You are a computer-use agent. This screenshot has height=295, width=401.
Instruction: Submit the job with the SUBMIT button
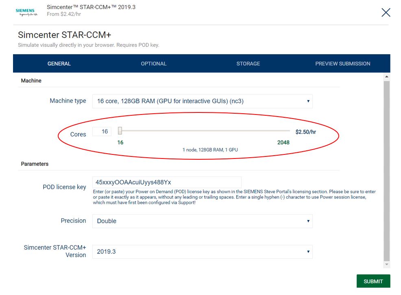tap(373, 281)
